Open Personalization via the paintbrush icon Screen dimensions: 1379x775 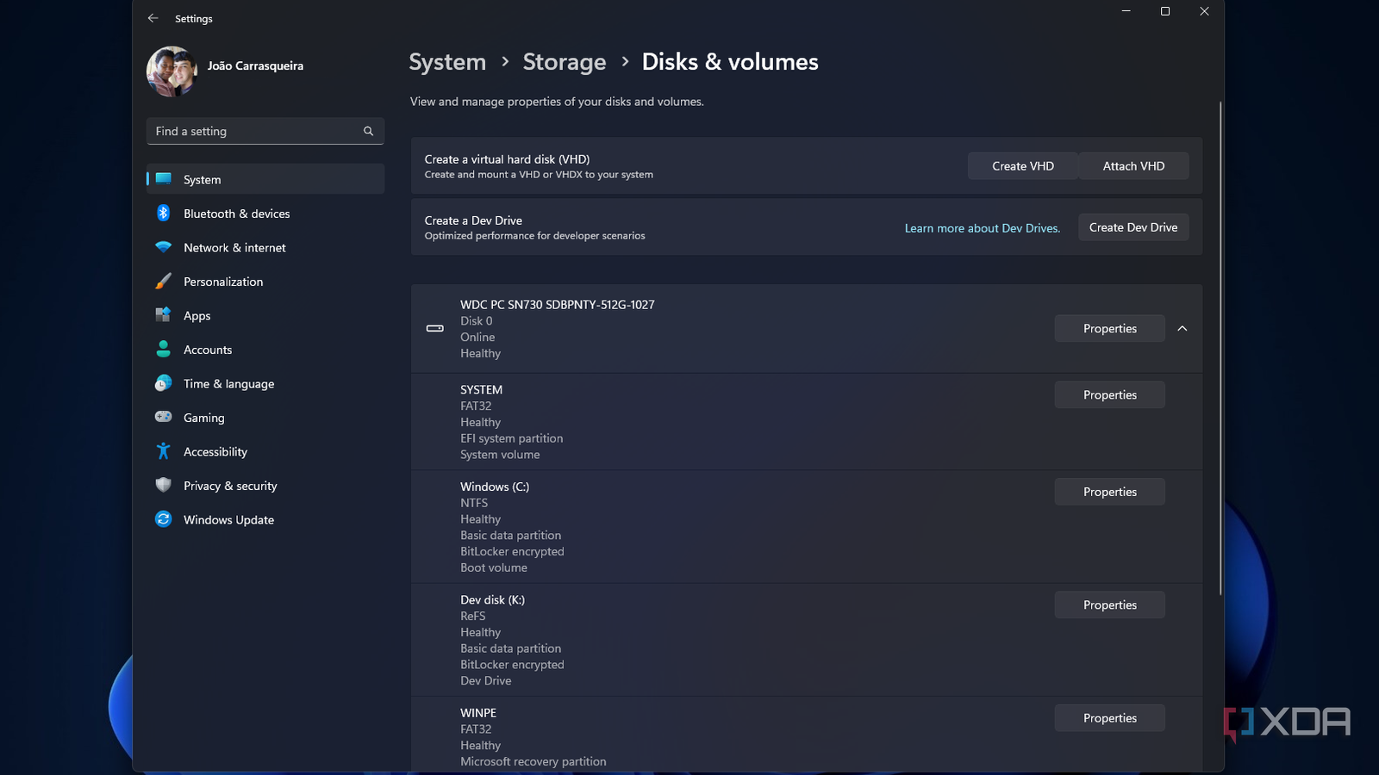click(x=163, y=282)
